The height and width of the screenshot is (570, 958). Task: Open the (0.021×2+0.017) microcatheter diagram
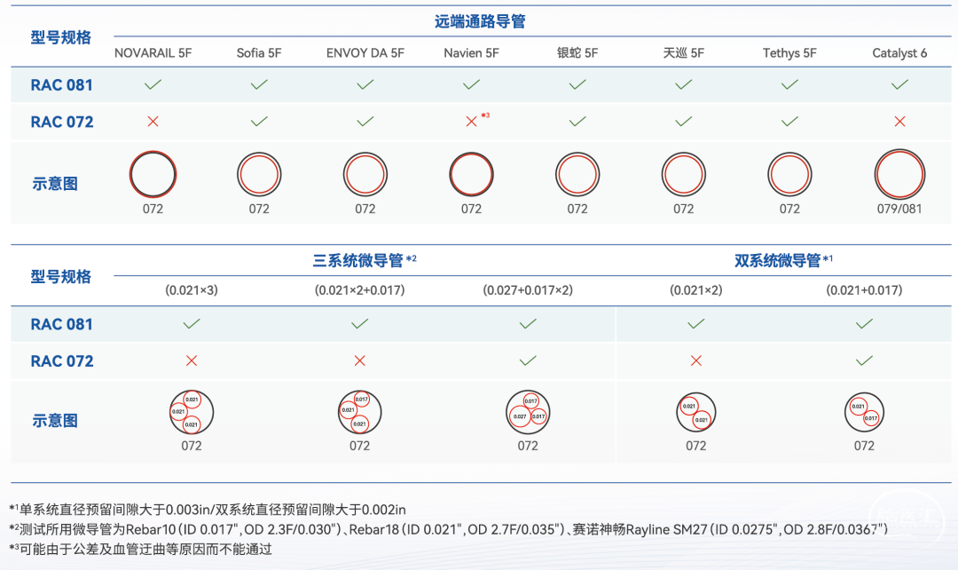click(360, 412)
